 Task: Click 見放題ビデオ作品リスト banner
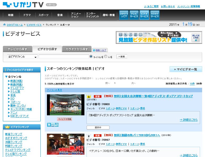pos(159,37)
